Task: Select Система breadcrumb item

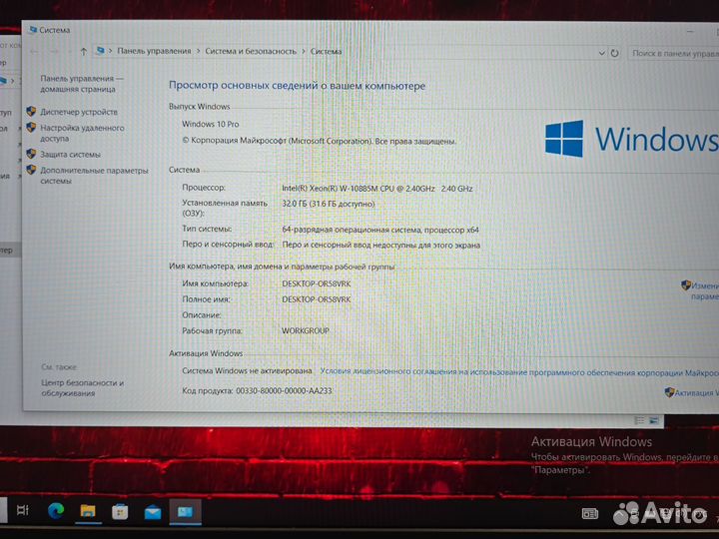Action: [326, 51]
